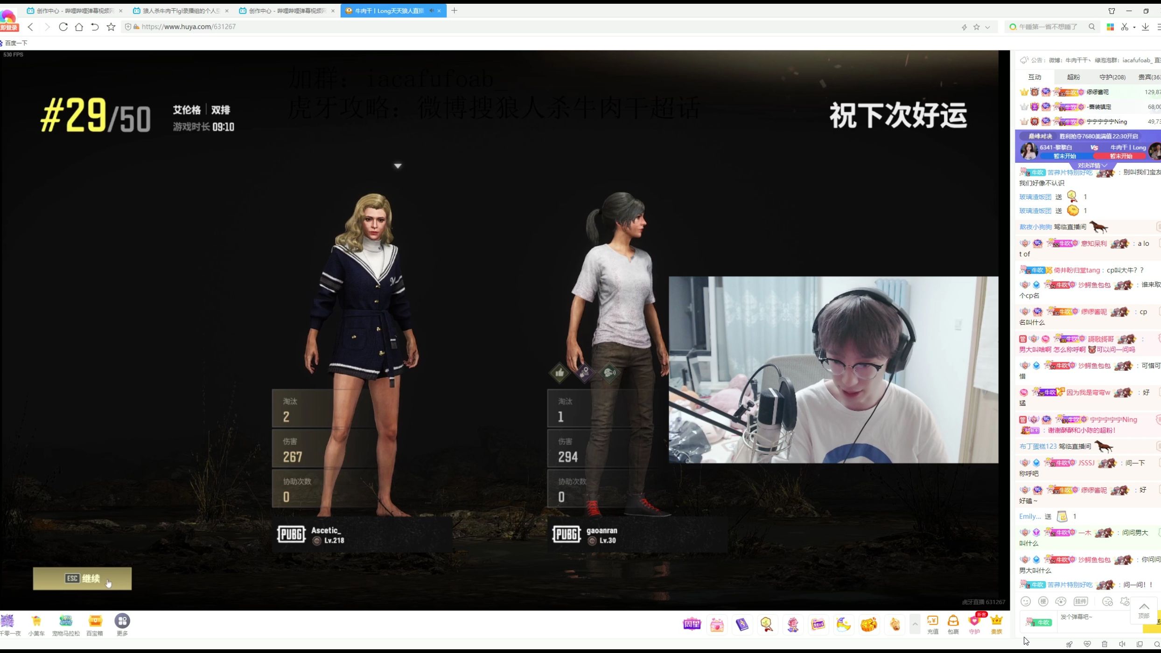Image resolution: width=1161 pixels, height=653 pixels.
Task: Click the ESC 继续 continue button
Action: 82,579
